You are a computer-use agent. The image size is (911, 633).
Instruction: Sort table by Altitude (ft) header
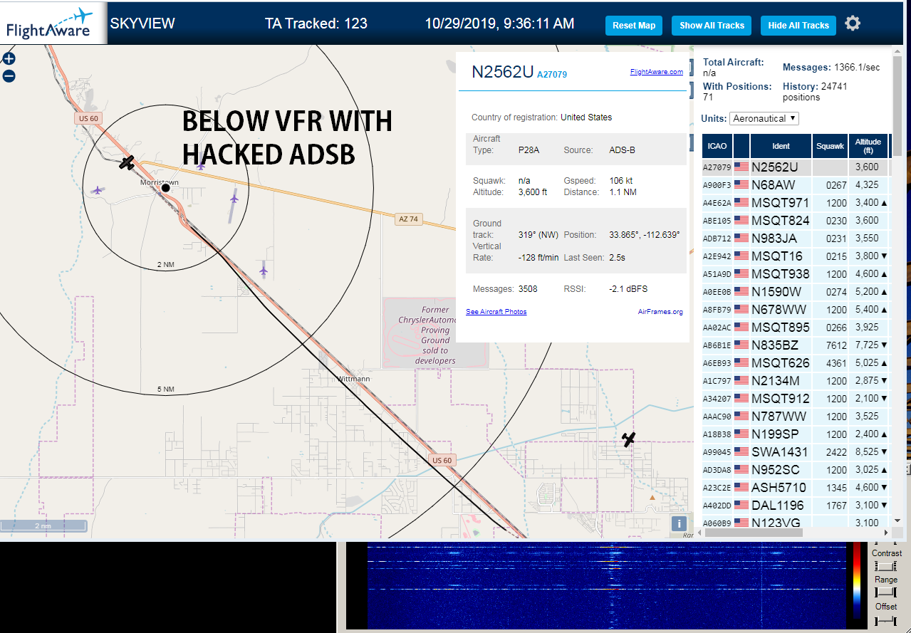pos(868,146)
